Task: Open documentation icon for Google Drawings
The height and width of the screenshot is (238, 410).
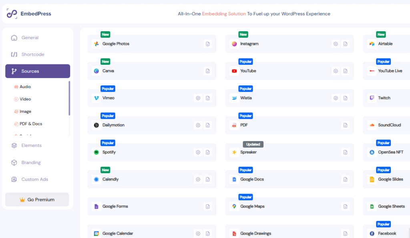Action: tap(345, 234)
